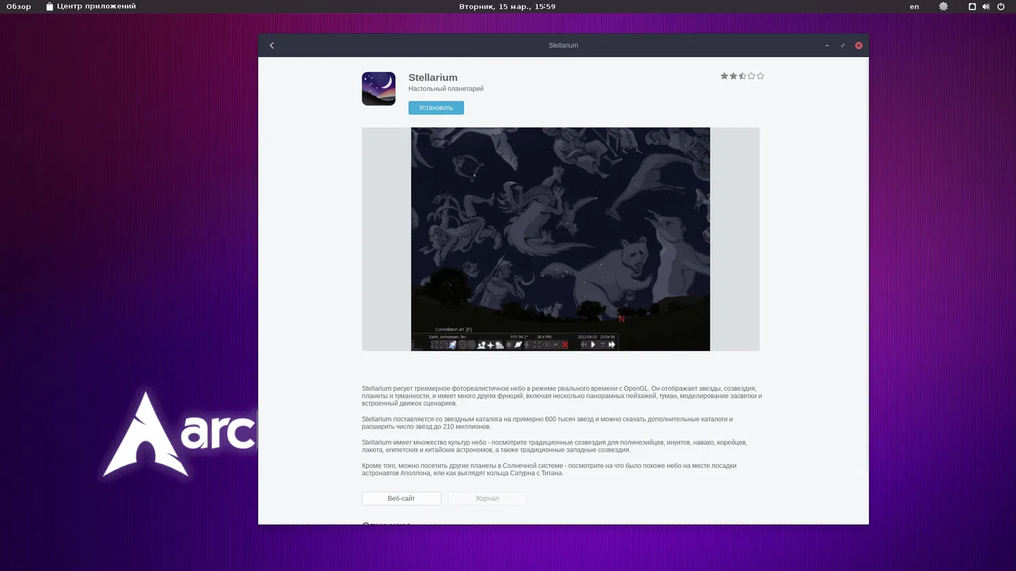This screenshot has height=571, width=1016.
Task: Open the power icon in the top bar
Action: [1001, 7]
